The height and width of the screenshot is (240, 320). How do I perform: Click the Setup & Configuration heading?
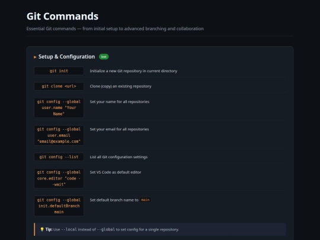[66, 57]
